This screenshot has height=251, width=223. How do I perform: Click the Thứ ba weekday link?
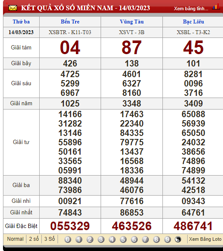[x=21, y=22]
